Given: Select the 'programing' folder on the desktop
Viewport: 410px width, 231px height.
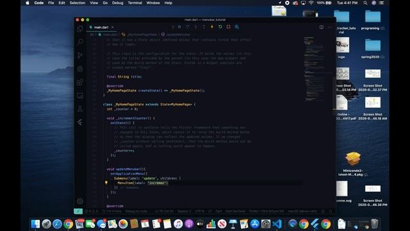Looking at the screenshot, I should pyautogui.click(x=373, y=20).
